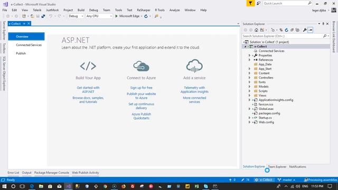Click the Add a service cloud icon
338x190 pixels.
pyautogui.click(x=194, y=65)
